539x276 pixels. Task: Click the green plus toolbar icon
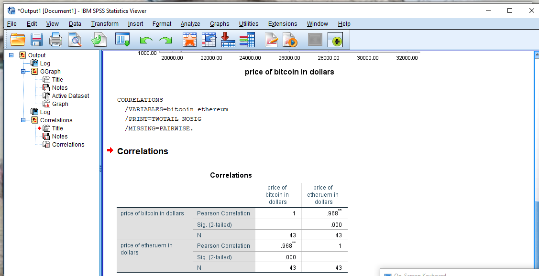click(x=335, y=40)
